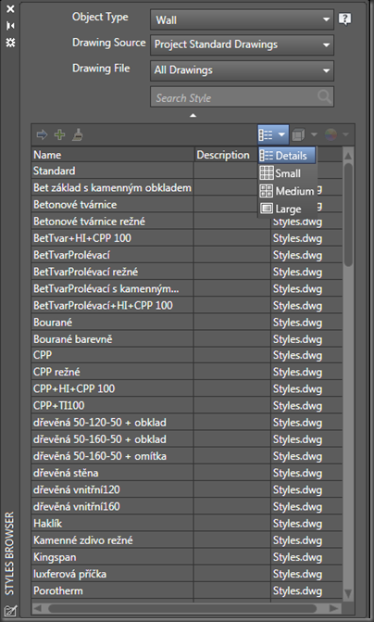
Task: Click the horizontal scroll left arrow
Action: pyautogui.click(x=38, y=608)
